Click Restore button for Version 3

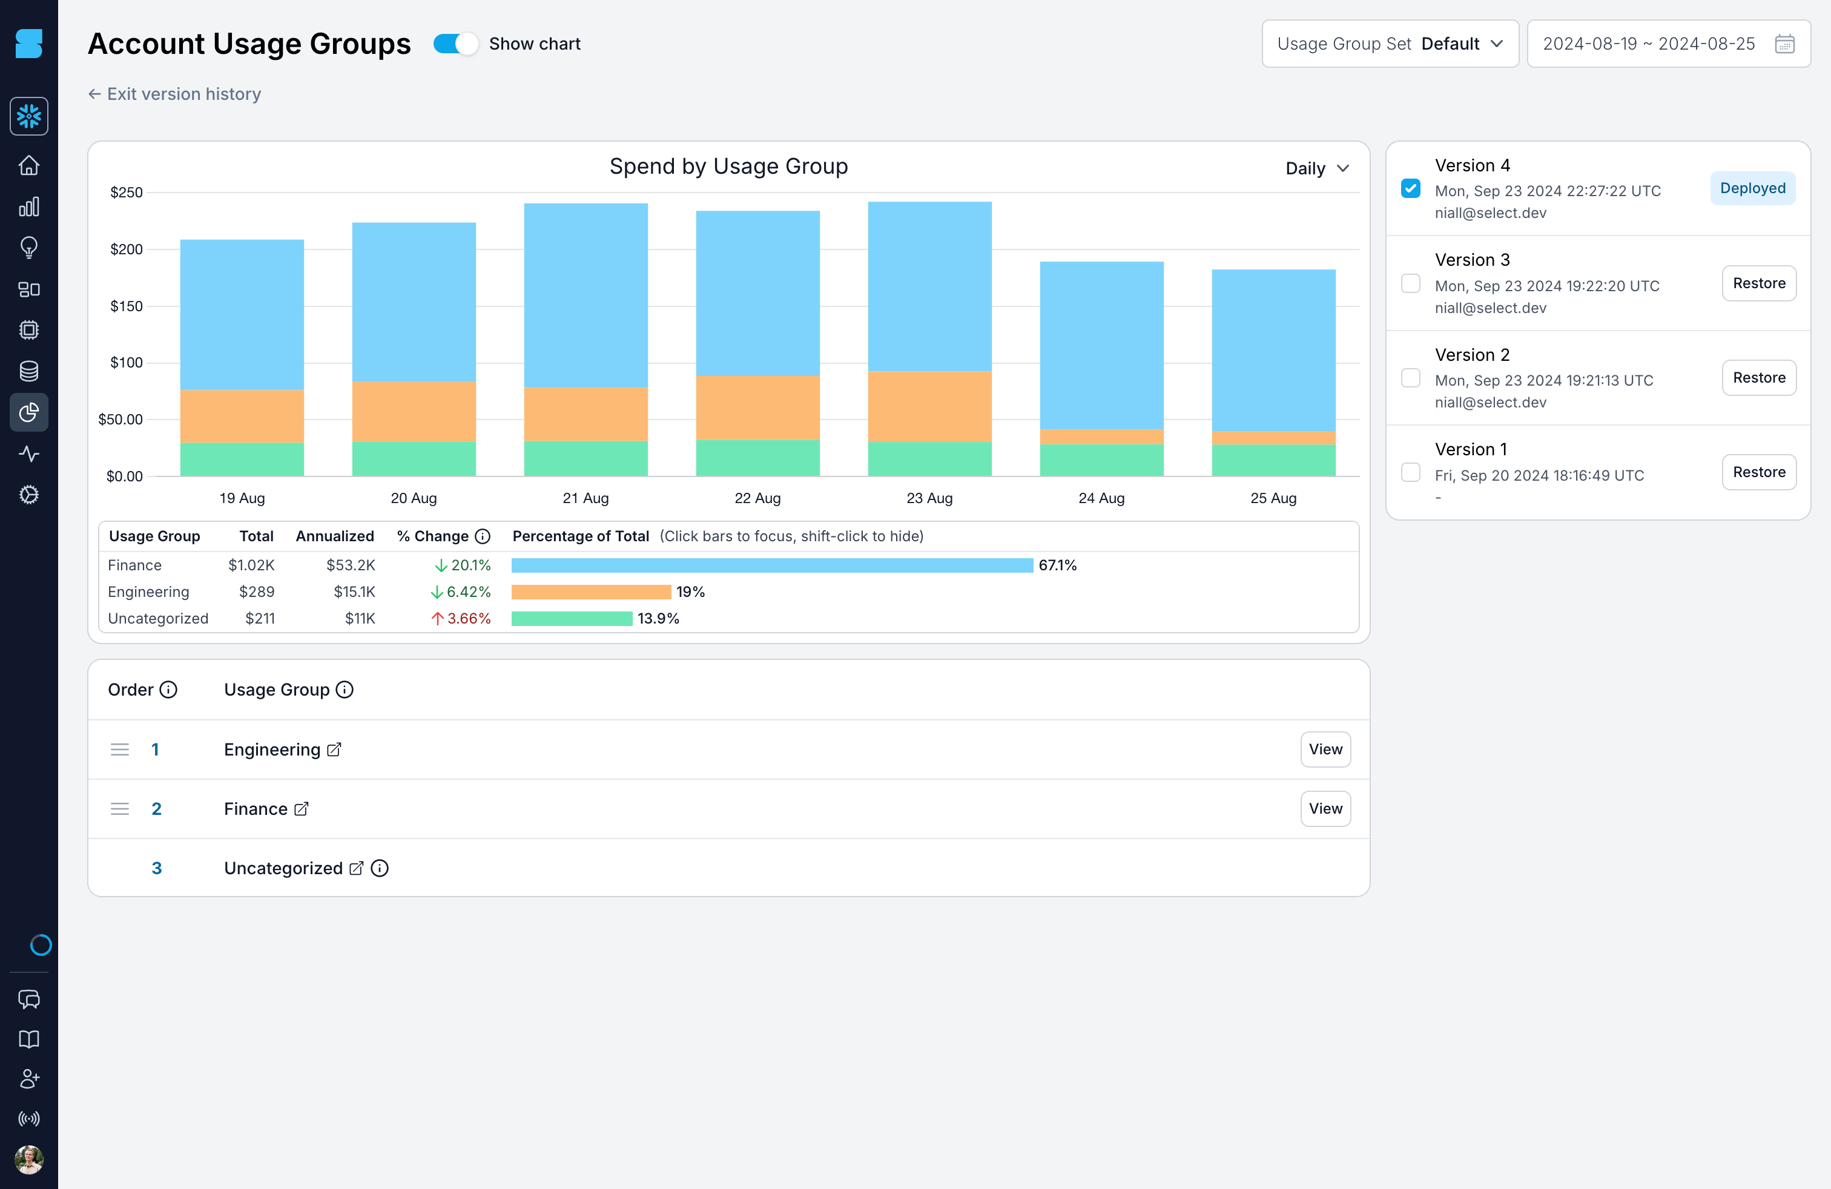coord(1758,282)
